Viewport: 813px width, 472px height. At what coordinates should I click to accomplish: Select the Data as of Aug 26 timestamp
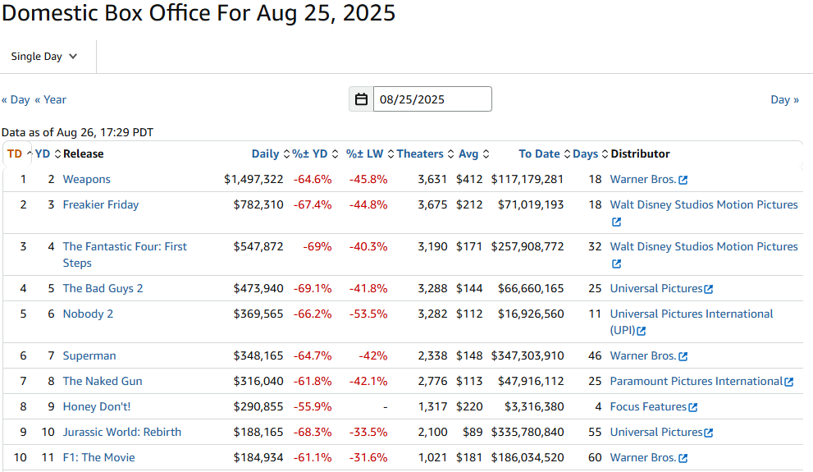[77, 132]
